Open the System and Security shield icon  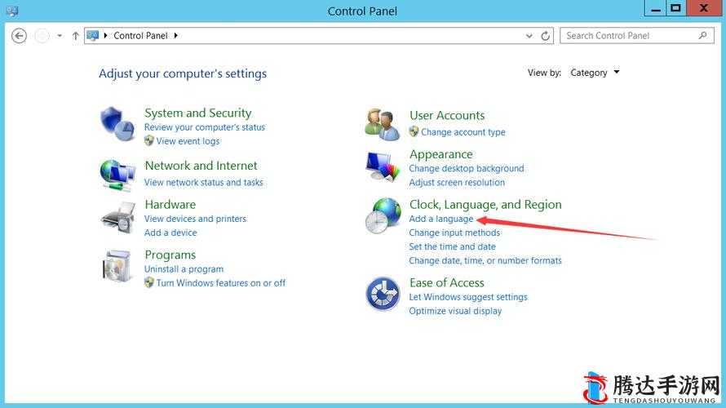(117, 124)
